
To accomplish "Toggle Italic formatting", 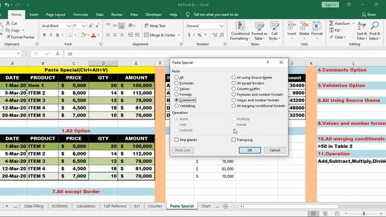I will coord(51,35).
